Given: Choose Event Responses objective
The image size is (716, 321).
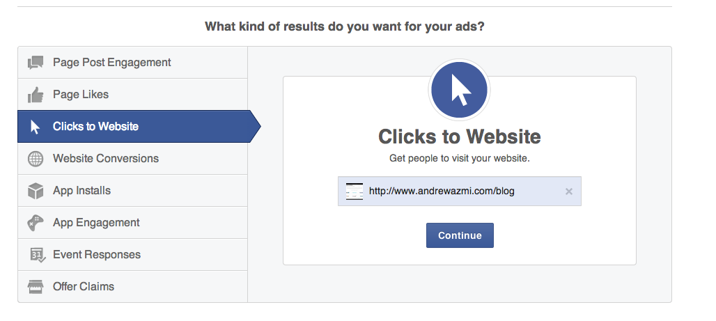Looking at the screenshot, I should 97,255.
